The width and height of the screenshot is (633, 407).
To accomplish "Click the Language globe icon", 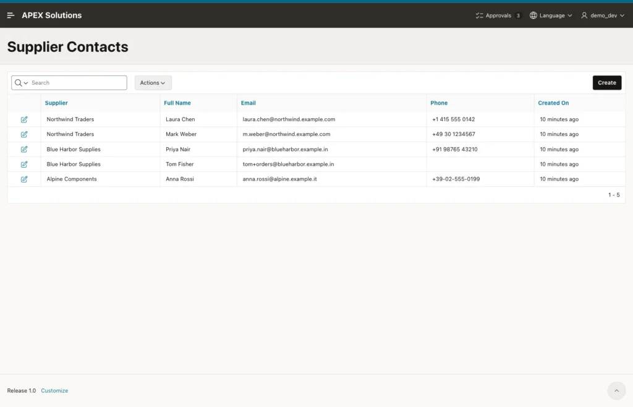I will [533, 15].
